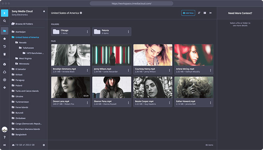The height and width of the screenshot is (150, 263).
Task: Open Petoria folder options menu
Action: pos(128,32)
